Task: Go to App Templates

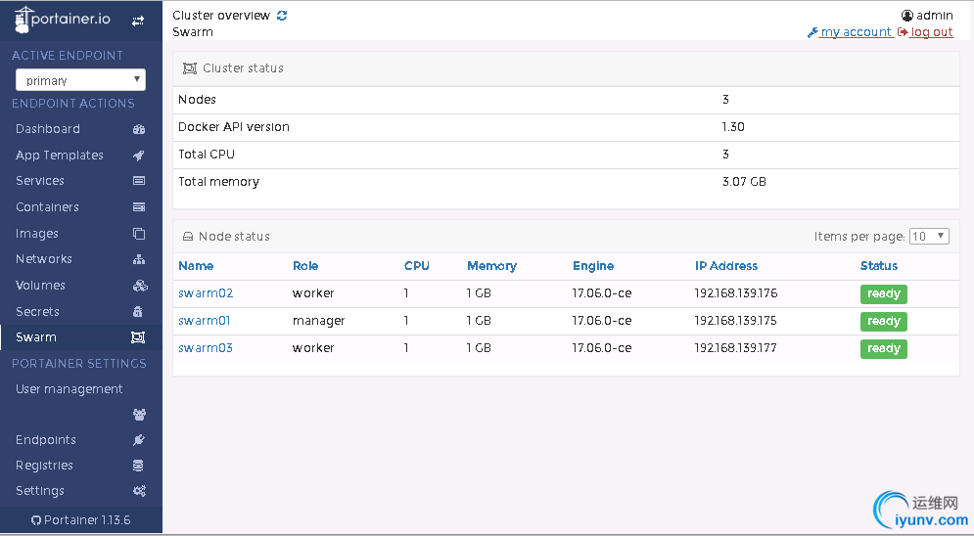Action: pyautogui.click(x=60, y=156)
